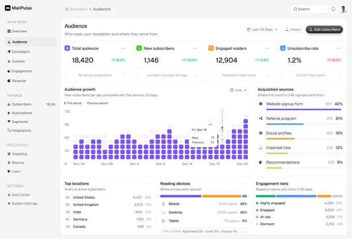Select the Audience breadcrumb
Viewport: 352px width, 239px height.
(x=101, y=9)
